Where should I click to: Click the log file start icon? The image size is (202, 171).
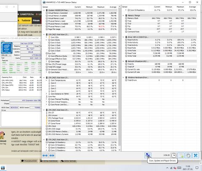click(181, 155)
